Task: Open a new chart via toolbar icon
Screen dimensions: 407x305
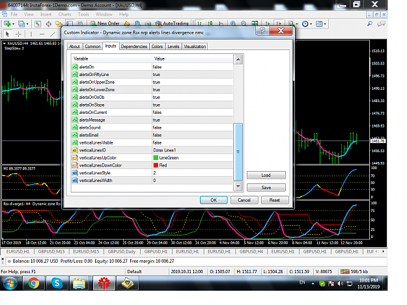Action: [x=7, y=24]
